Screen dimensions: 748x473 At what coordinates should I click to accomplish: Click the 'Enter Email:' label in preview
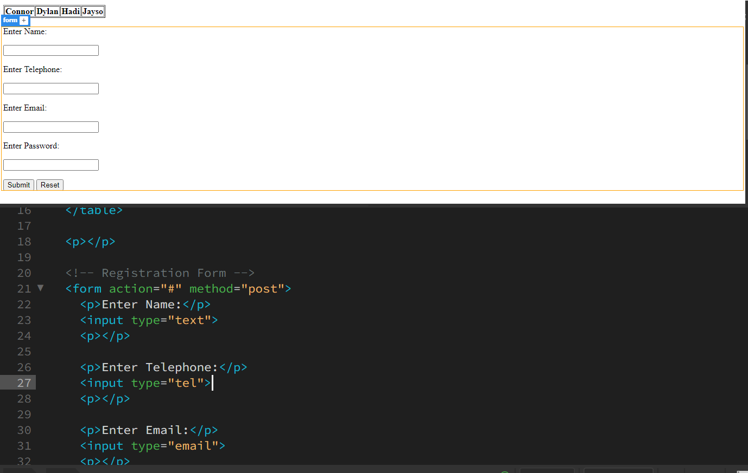25,108
